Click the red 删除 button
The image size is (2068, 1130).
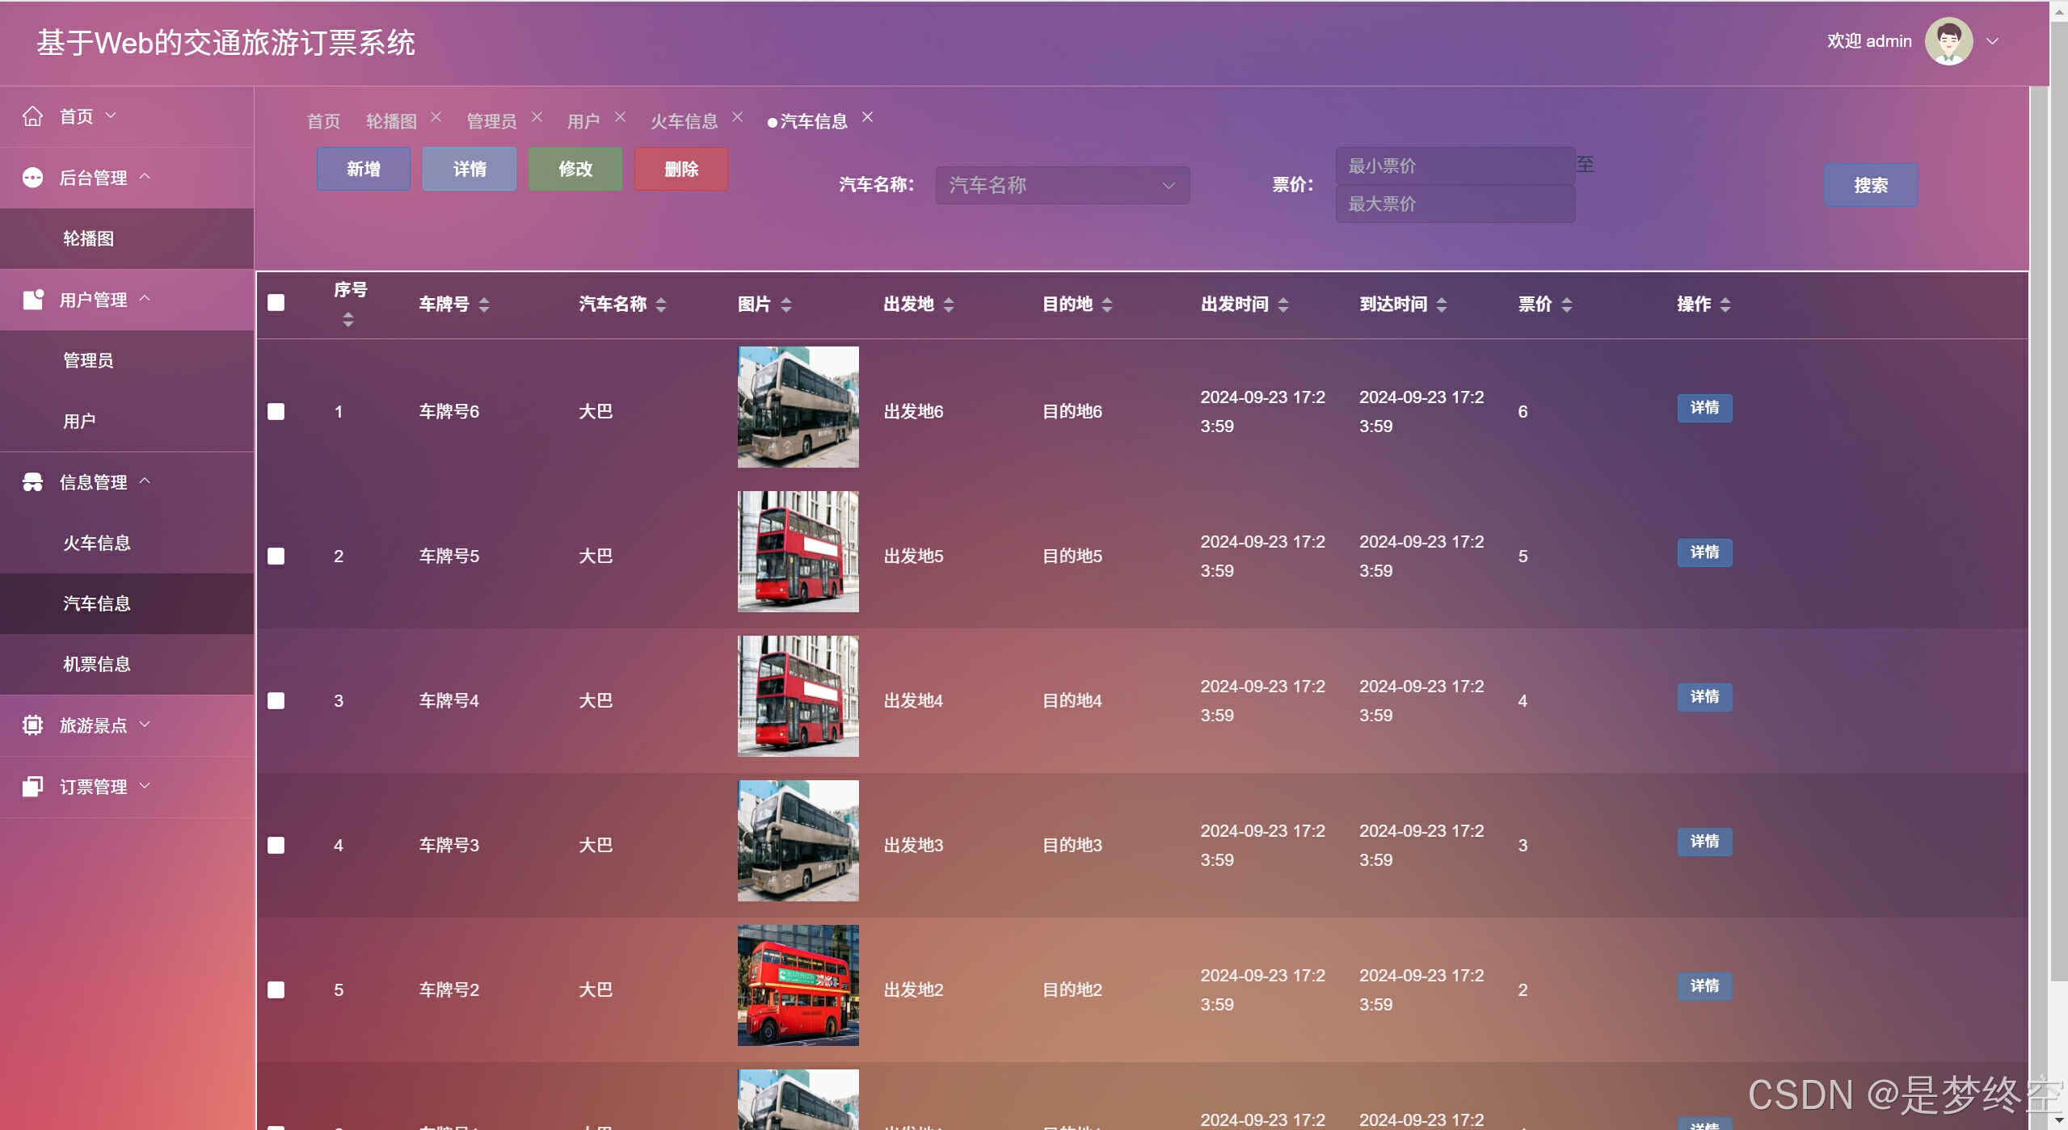[x=681, y=169]
